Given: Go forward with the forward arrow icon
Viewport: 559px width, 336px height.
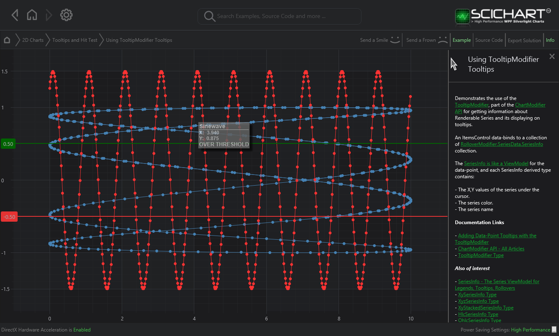Looking at the screenshot, I should click(x=48, y=15).
